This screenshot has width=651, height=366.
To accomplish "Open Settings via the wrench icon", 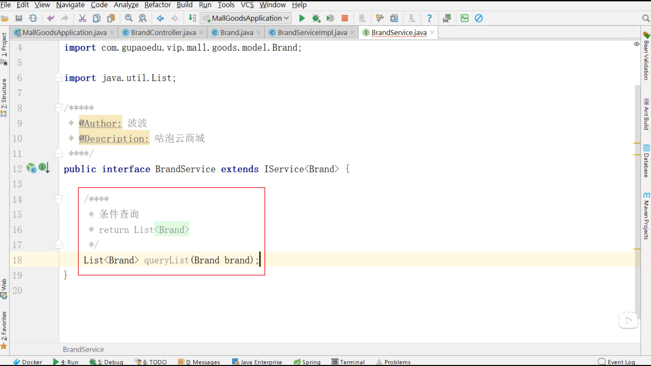I will tap(380, 18).
